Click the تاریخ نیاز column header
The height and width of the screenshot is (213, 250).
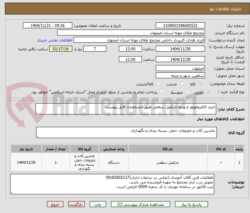[x=26, y=149]
